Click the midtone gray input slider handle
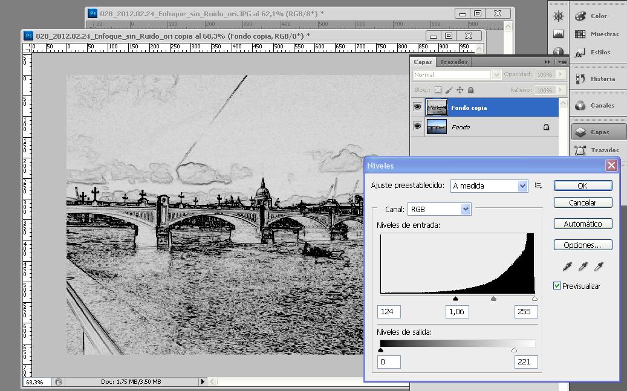Screen dimensions: 627x391 [494, 299]
